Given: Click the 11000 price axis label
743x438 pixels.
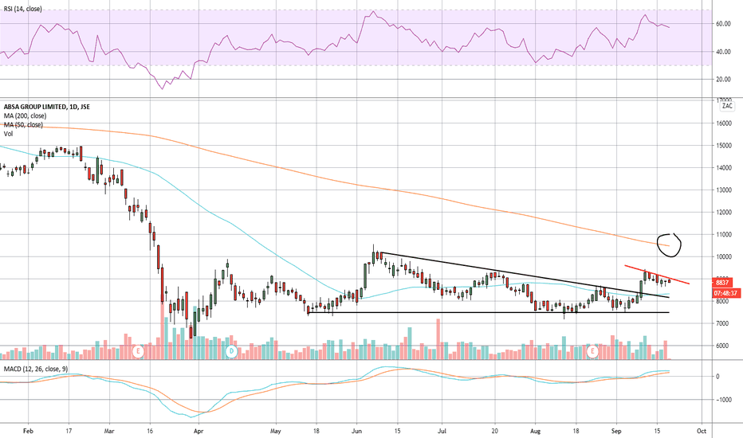Looking at the screenshot, I should (x=724, y=234).
